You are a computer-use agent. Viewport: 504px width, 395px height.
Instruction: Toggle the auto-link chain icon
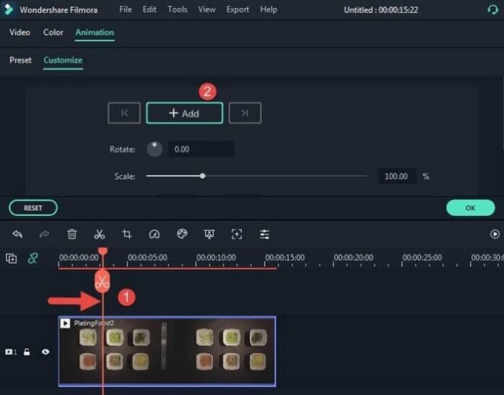tap(32, 258)
